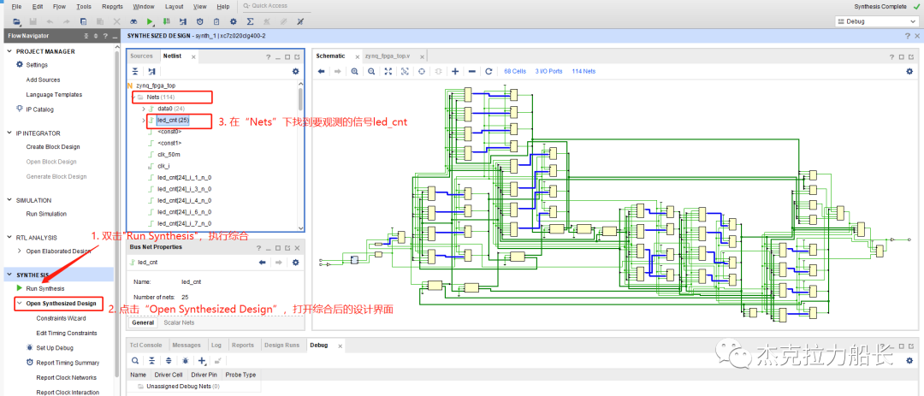Click Collapse All icon in Netlist toolbar

click(x=135, y=71)
